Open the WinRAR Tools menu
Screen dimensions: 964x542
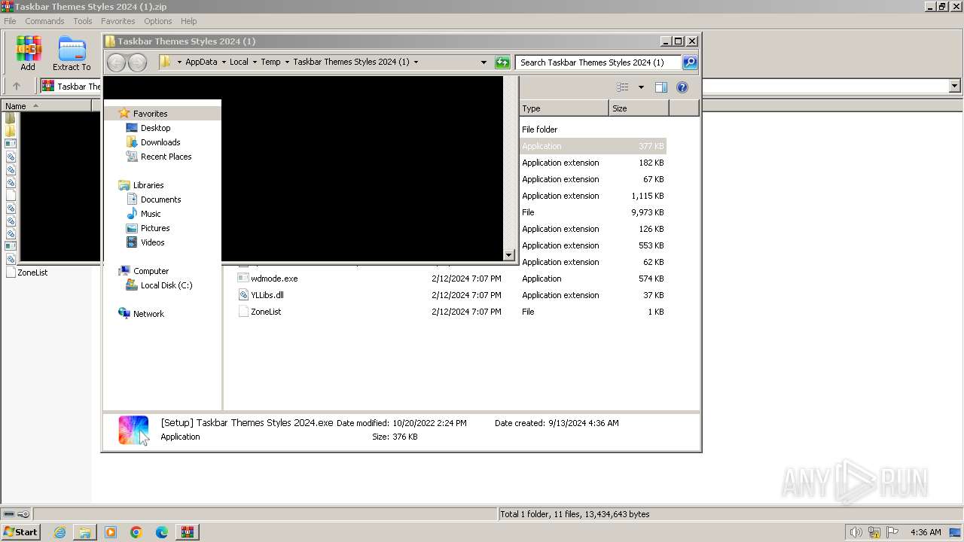(x=82, y=21)
